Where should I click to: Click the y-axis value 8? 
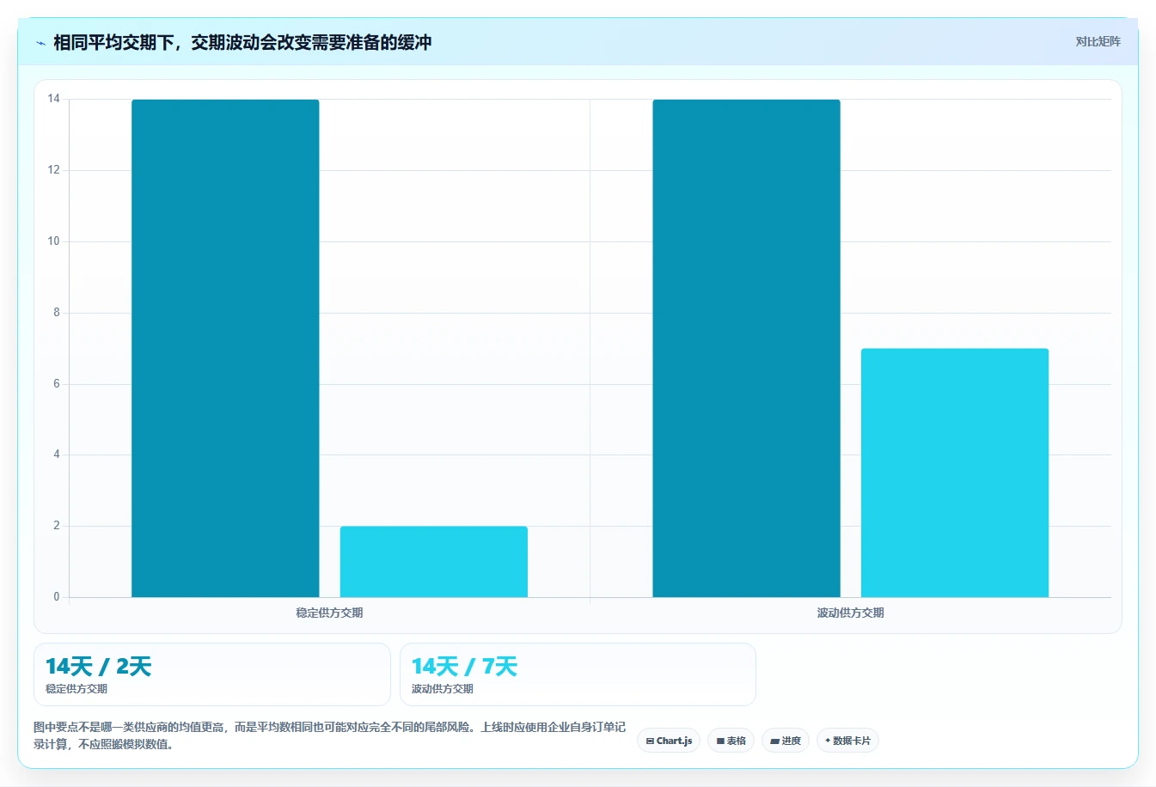pos(57,313)
